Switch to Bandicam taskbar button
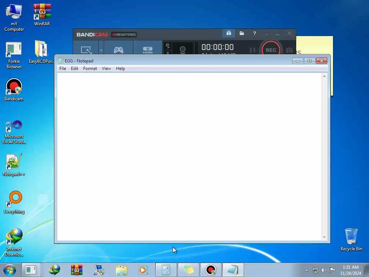 coord(210,270)
